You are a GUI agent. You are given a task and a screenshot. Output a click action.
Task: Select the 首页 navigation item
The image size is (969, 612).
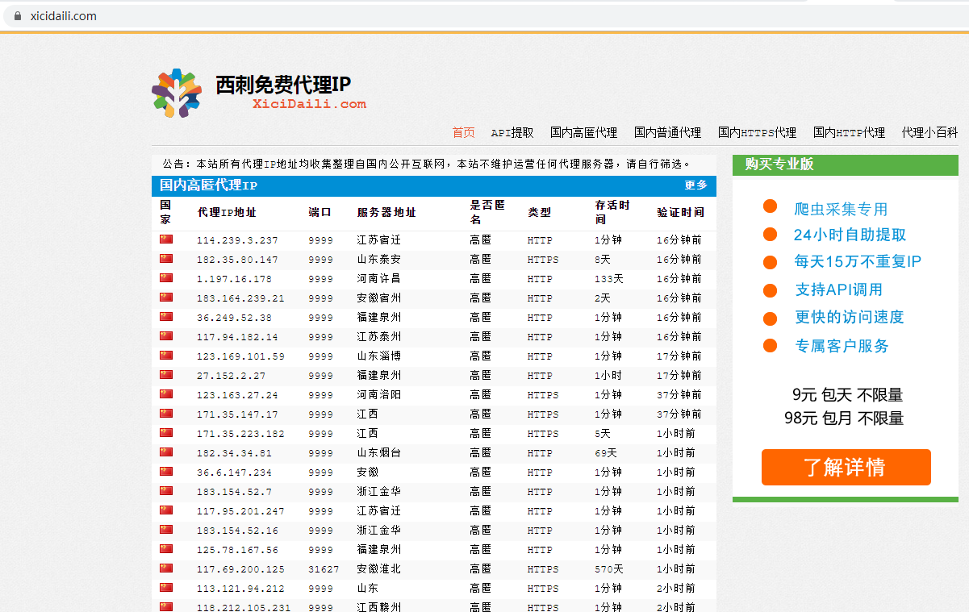[464, 133]
